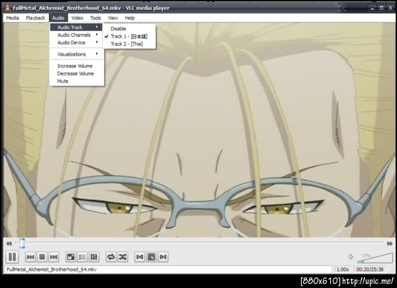Screen dimensions: 397x288
Task: Speed up playback with fast-forward arrows icon
Action: click(x=390, y=244)
